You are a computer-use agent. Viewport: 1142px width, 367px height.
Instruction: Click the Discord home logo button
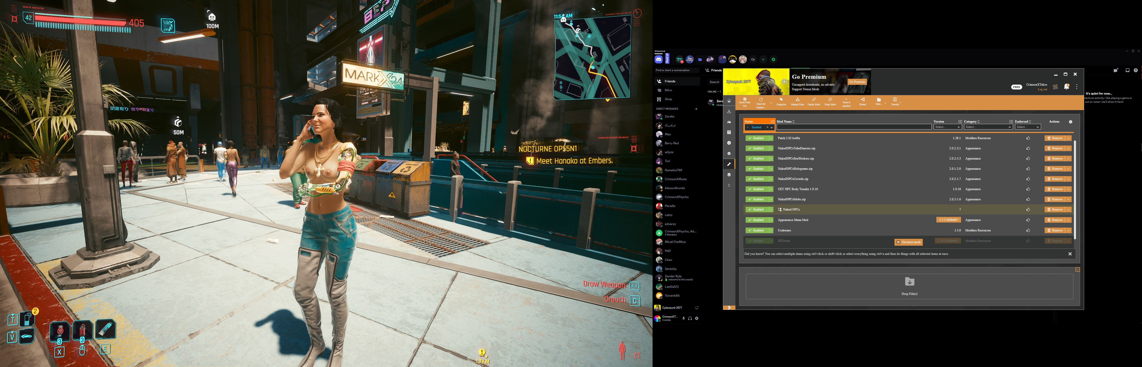pyautogui.click(x=659, y=59)
